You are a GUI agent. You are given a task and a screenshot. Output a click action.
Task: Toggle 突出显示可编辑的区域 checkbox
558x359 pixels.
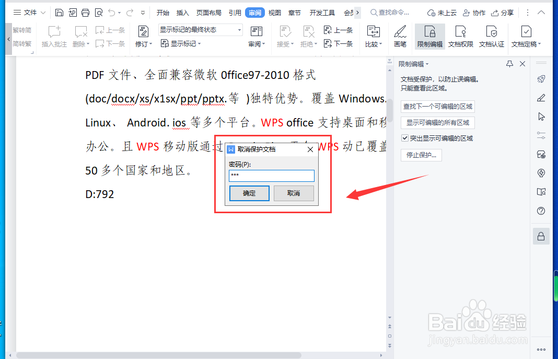tap(404, 138)
